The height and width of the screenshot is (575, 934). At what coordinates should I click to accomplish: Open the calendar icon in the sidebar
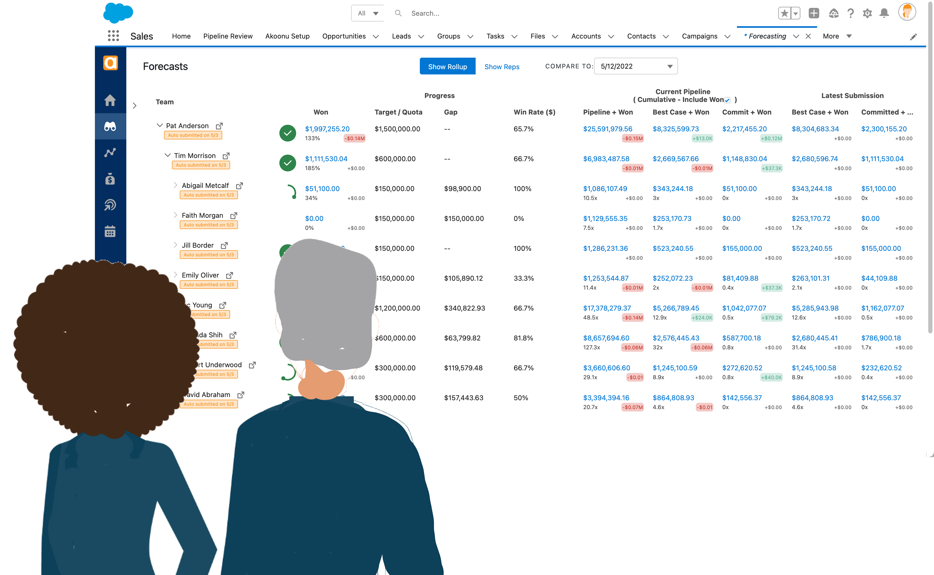click(110, 231)
